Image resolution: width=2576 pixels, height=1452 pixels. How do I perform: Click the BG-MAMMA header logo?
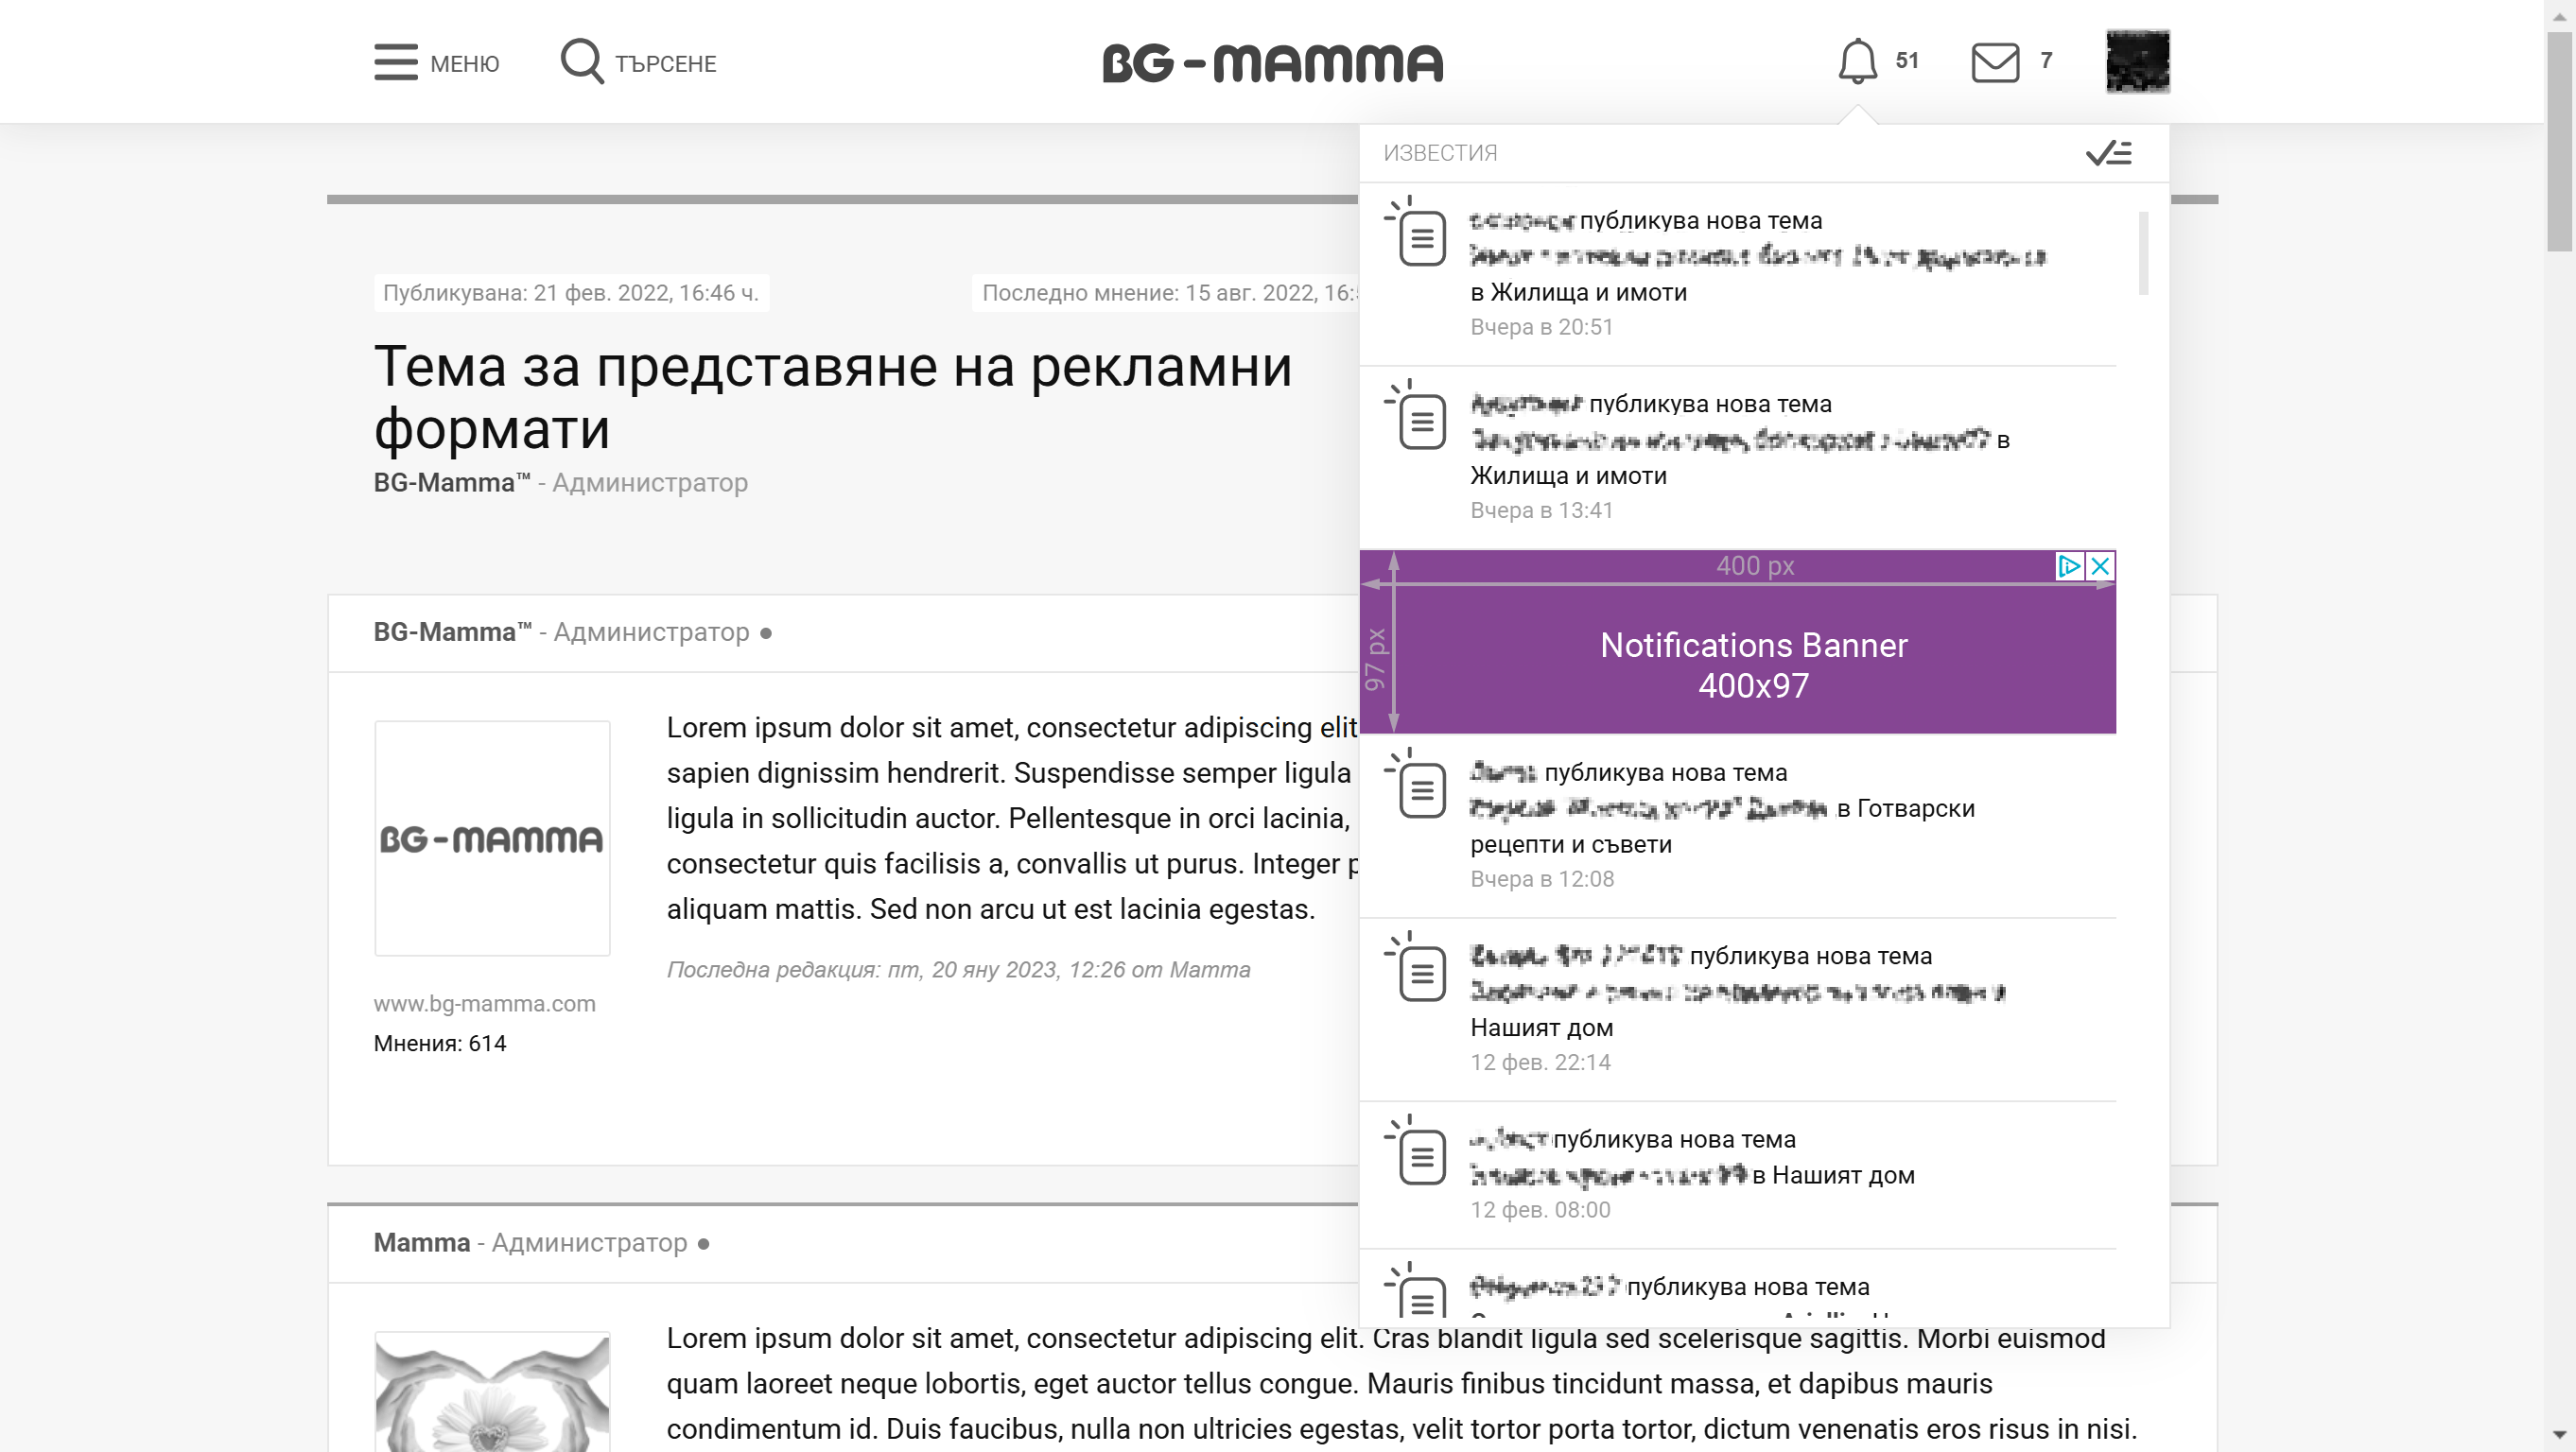pos(1273,63)
